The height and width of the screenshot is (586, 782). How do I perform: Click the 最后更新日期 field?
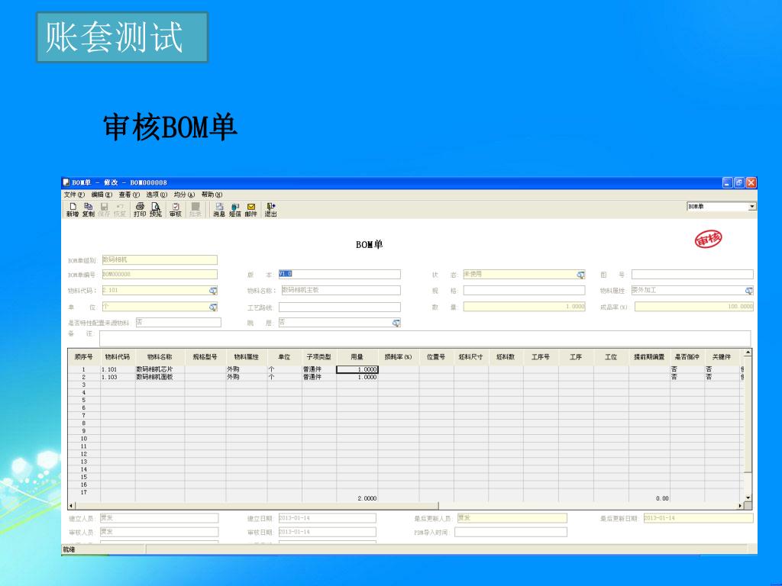[698, 518]
